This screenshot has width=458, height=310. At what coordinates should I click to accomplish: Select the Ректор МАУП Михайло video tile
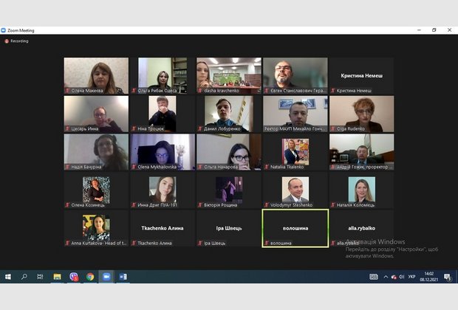coord(295,114)
